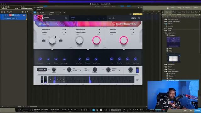
Task: Collapse the Native Instruments folder
Action: 165,71
